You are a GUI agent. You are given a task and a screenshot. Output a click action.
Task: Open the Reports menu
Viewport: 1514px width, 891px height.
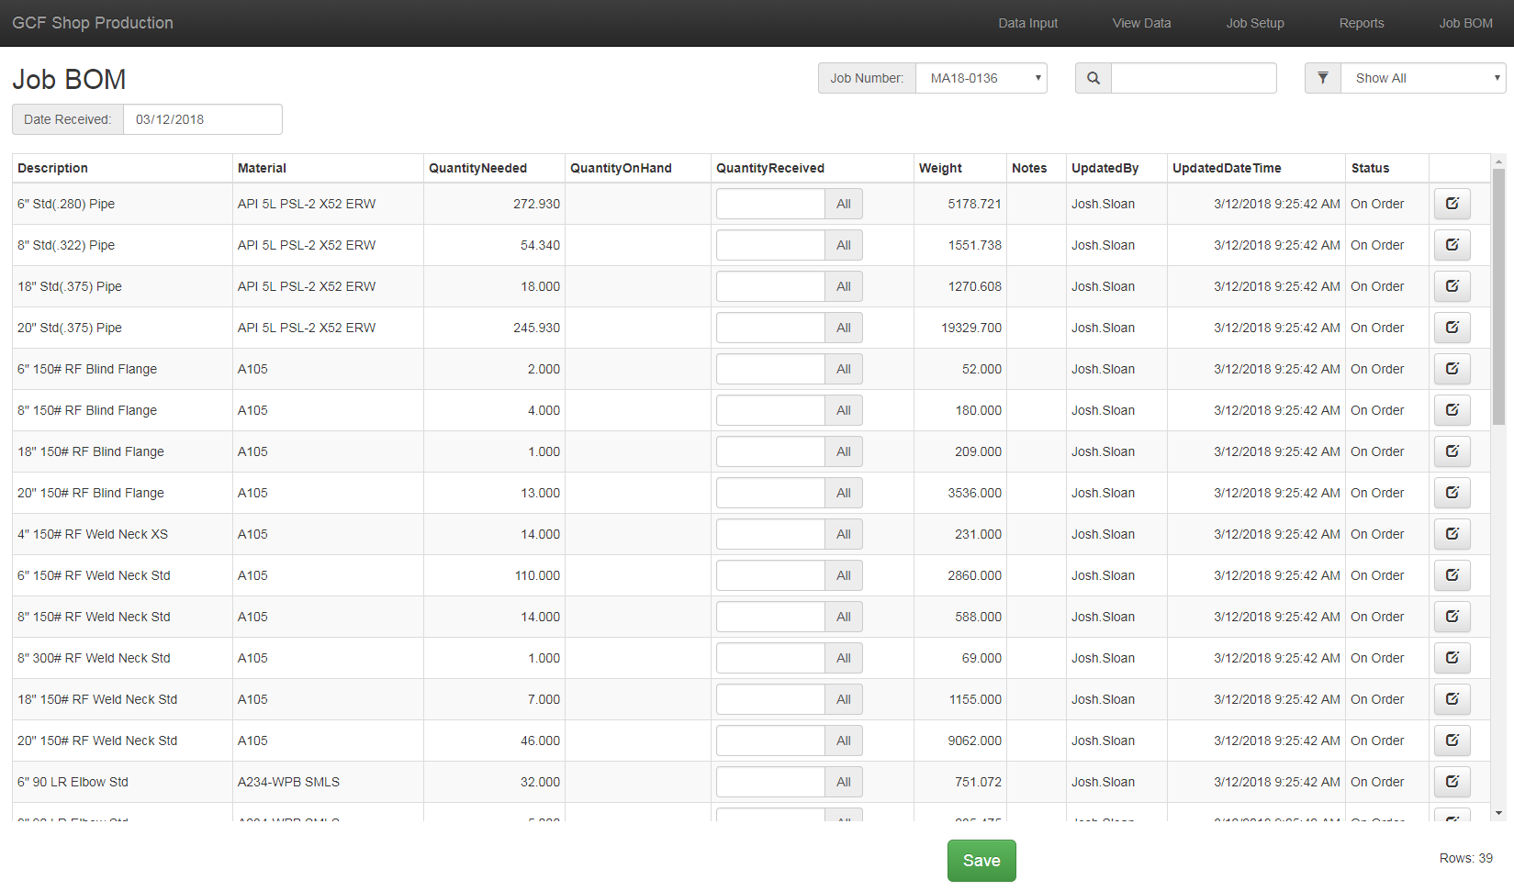coord(1361,23)
